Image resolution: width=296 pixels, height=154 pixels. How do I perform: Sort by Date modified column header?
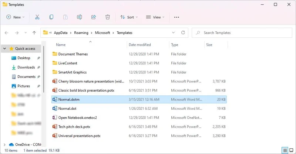click(140, 45)
